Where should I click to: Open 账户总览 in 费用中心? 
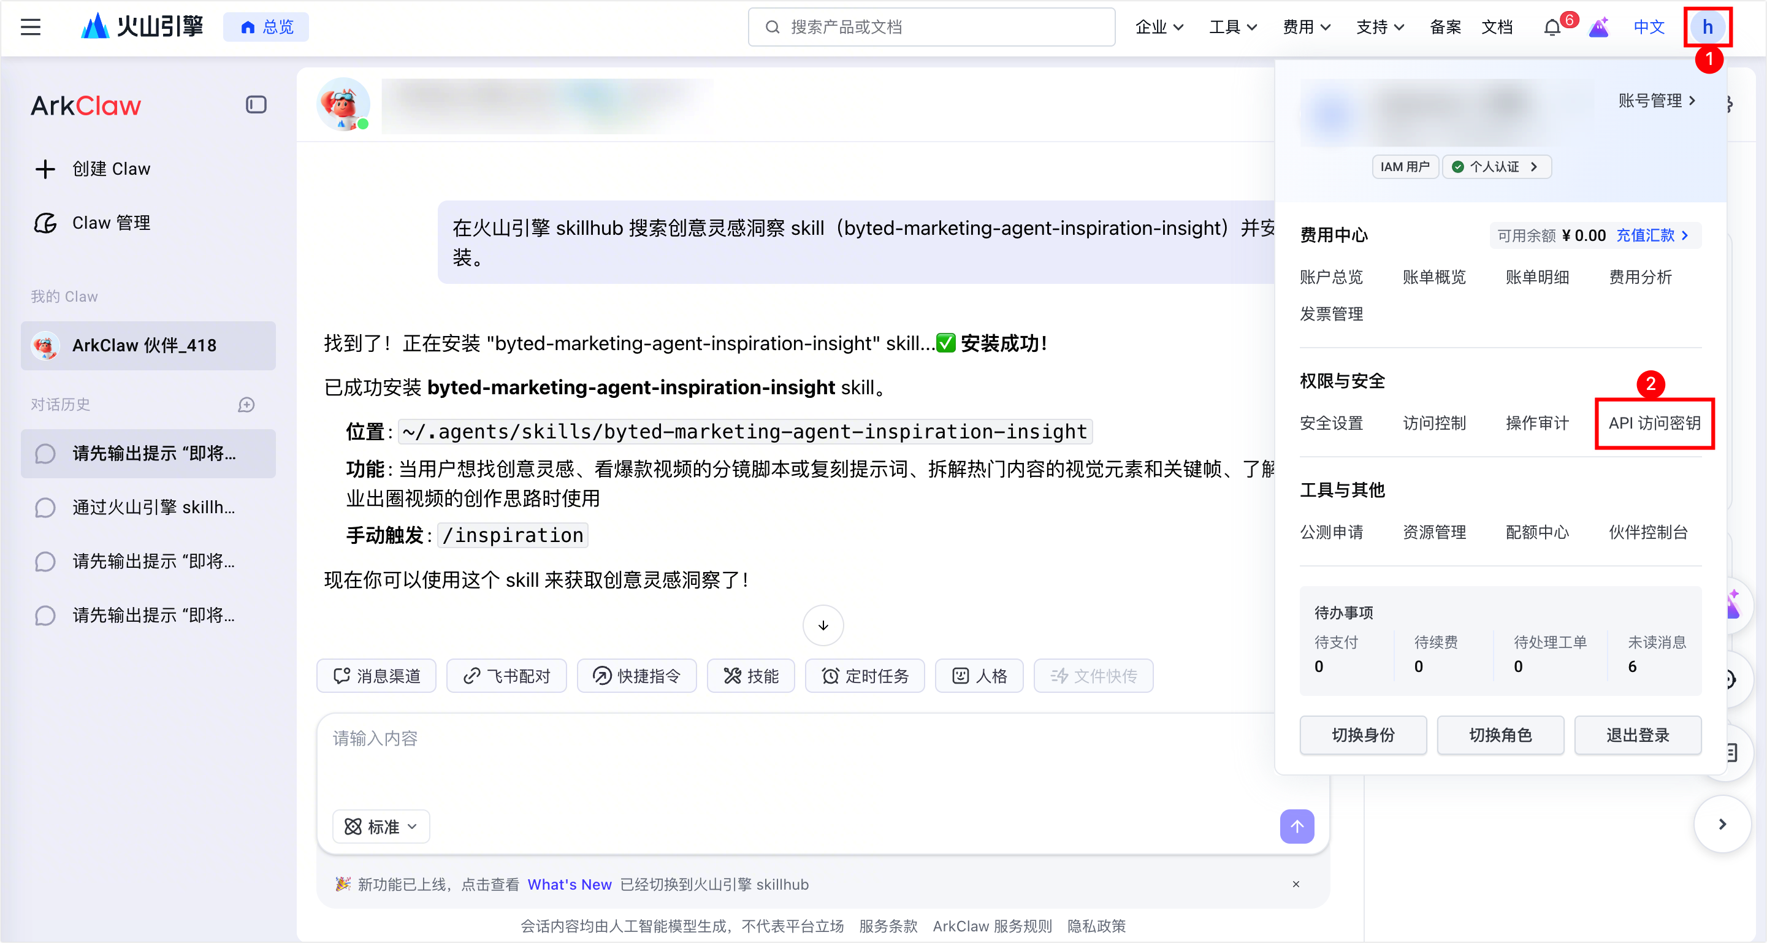click(x=1330, y=277)
